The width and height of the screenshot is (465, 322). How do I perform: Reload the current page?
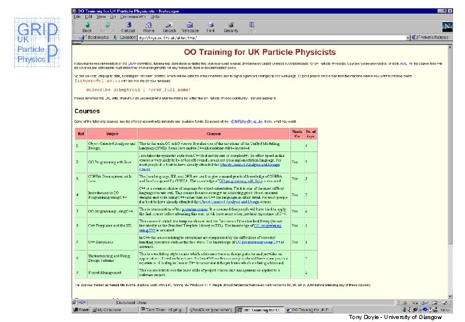[128, 27]
